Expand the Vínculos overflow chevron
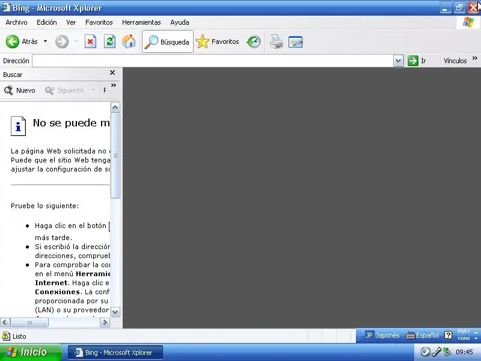Image resolution: width=481 pixels, height=361 pixels. (x=475, y=58)
